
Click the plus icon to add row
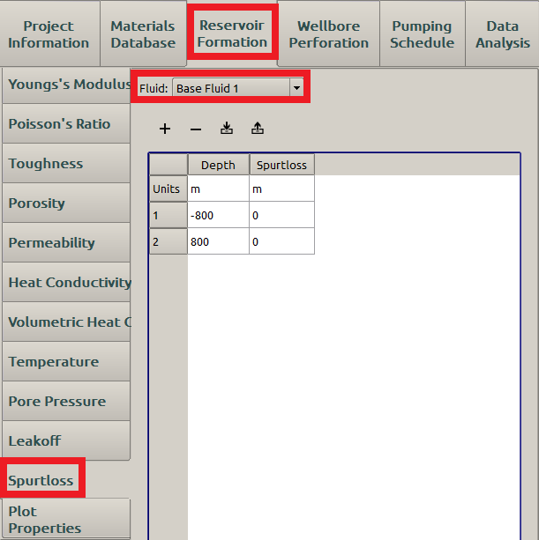pos(165,129)
